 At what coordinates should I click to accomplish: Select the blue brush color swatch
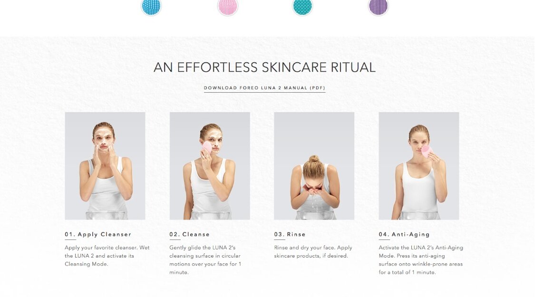coord(151,7)
